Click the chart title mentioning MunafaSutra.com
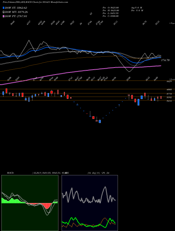This screenshot has height=231, width=175. click(35, 2)
